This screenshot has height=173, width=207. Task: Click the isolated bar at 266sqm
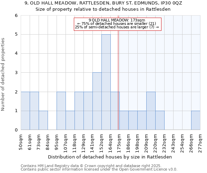point(196,120)
